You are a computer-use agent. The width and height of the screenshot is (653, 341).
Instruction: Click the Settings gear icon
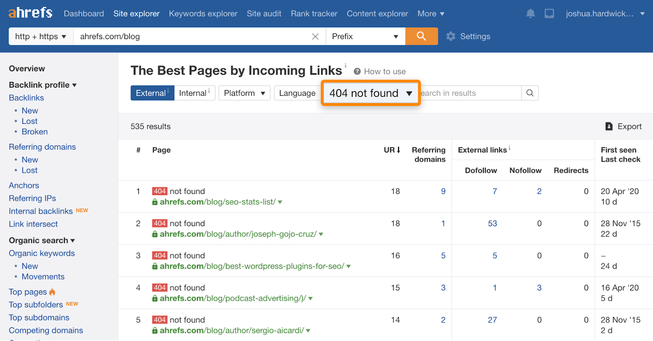point(451,36)
